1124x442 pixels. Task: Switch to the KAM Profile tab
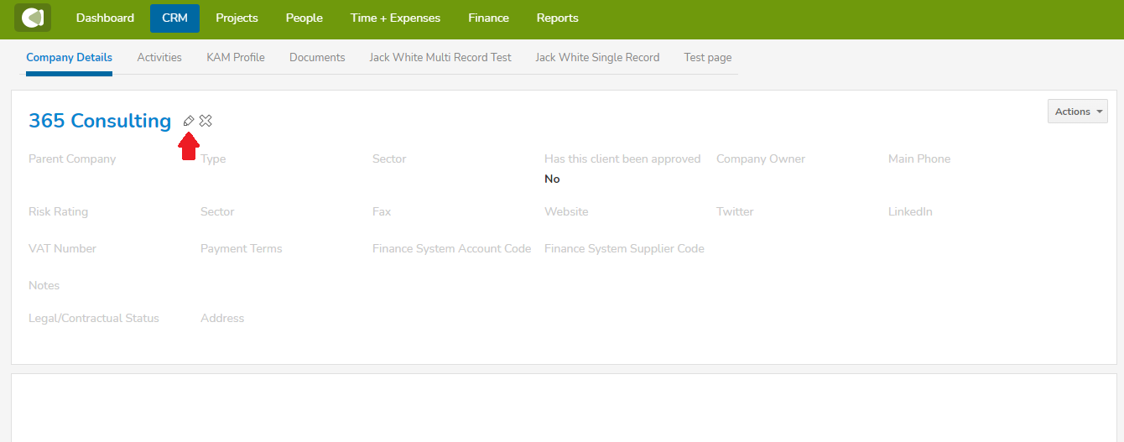(x=236, y=58)
